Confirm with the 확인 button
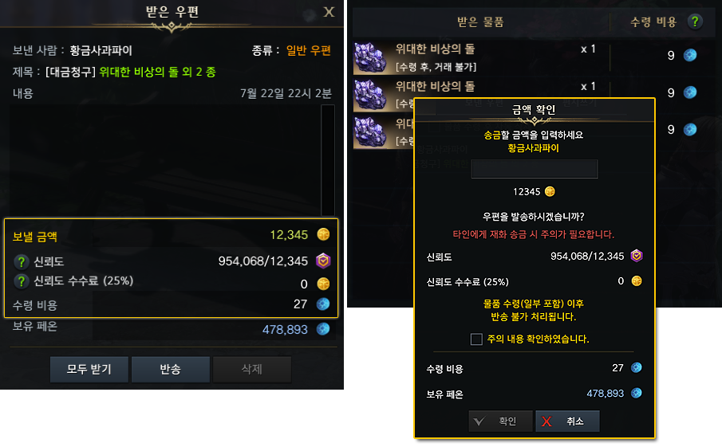Screen dimensions: 722x447 point(500,422)
